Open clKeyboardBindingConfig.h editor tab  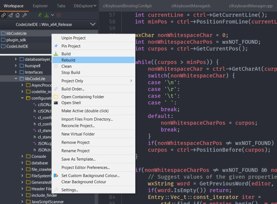[127, 6]
